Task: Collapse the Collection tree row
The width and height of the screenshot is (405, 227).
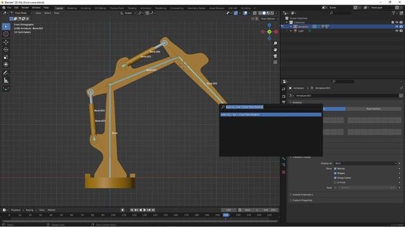Action: 287,23
